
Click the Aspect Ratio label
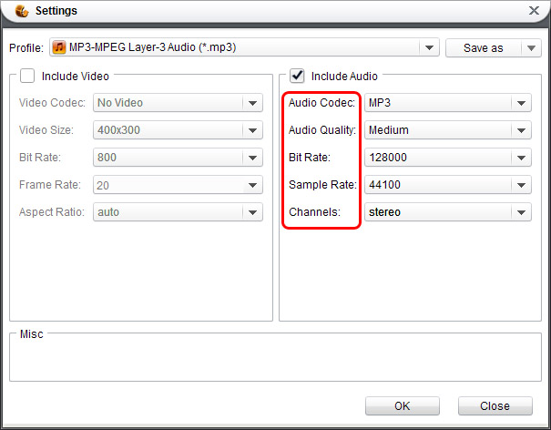coord(52,212)
